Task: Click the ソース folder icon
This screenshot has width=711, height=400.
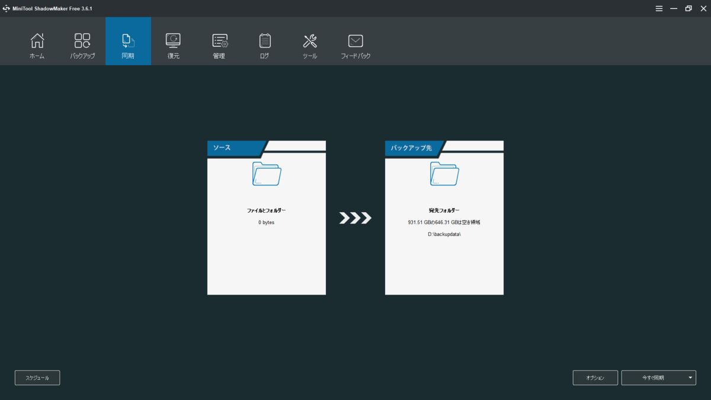Action: click(267, 174)
